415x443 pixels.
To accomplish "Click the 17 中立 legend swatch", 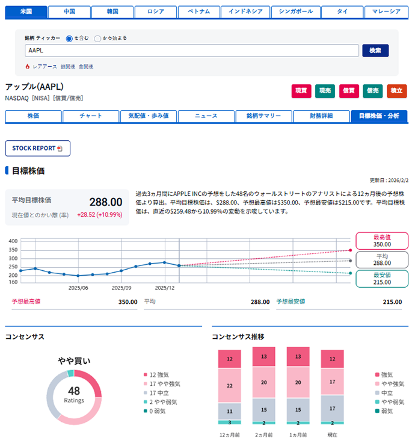I will point(146,392).
